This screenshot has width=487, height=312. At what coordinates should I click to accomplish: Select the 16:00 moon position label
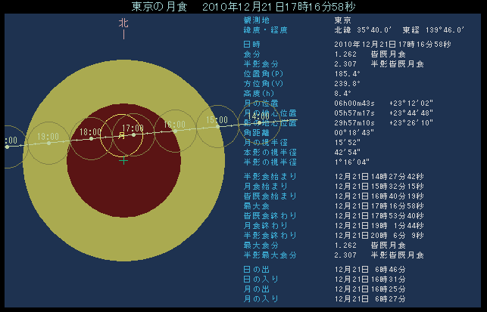(x=174, y=124)
